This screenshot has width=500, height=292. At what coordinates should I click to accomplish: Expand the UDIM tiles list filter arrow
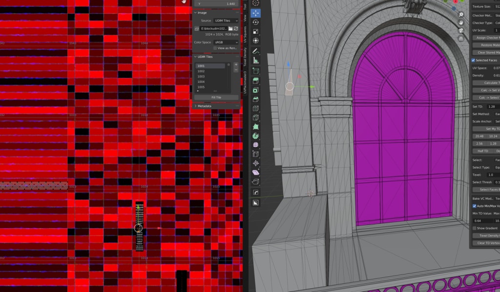(x=198, y=91)
